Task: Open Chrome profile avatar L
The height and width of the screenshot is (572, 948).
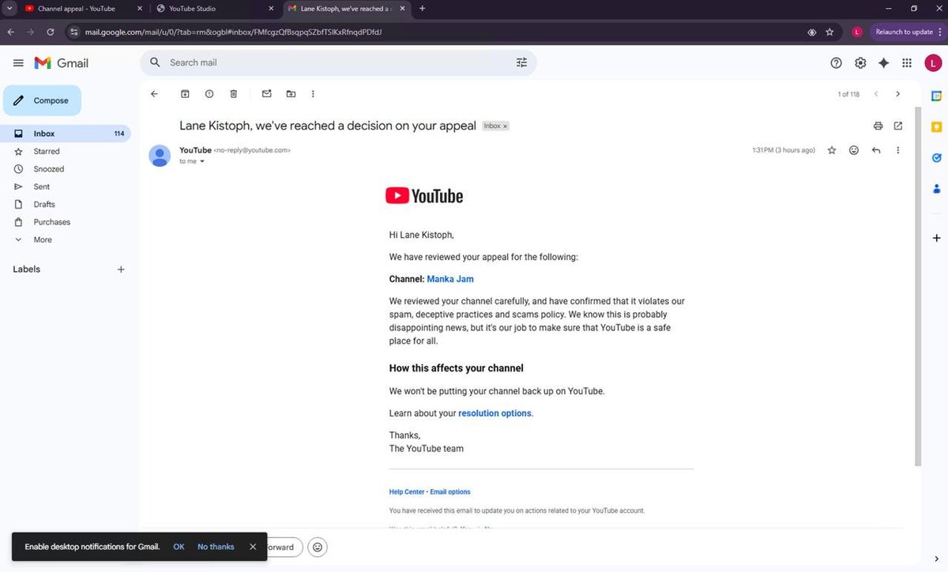Action: click(856, 32)
